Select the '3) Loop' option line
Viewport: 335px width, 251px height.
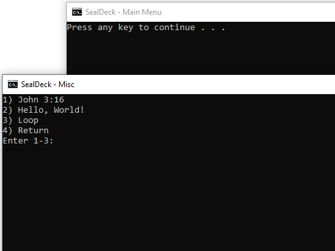(x=21, y=120)
